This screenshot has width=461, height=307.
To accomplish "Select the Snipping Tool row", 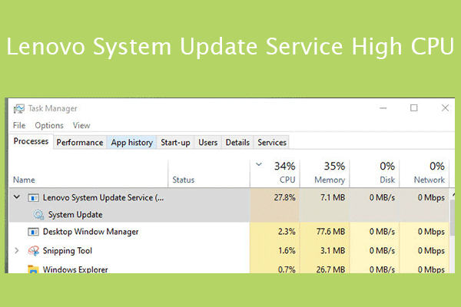I will click(x=229, y=251).
